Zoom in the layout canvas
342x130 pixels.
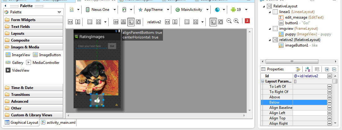coord(236,21)
